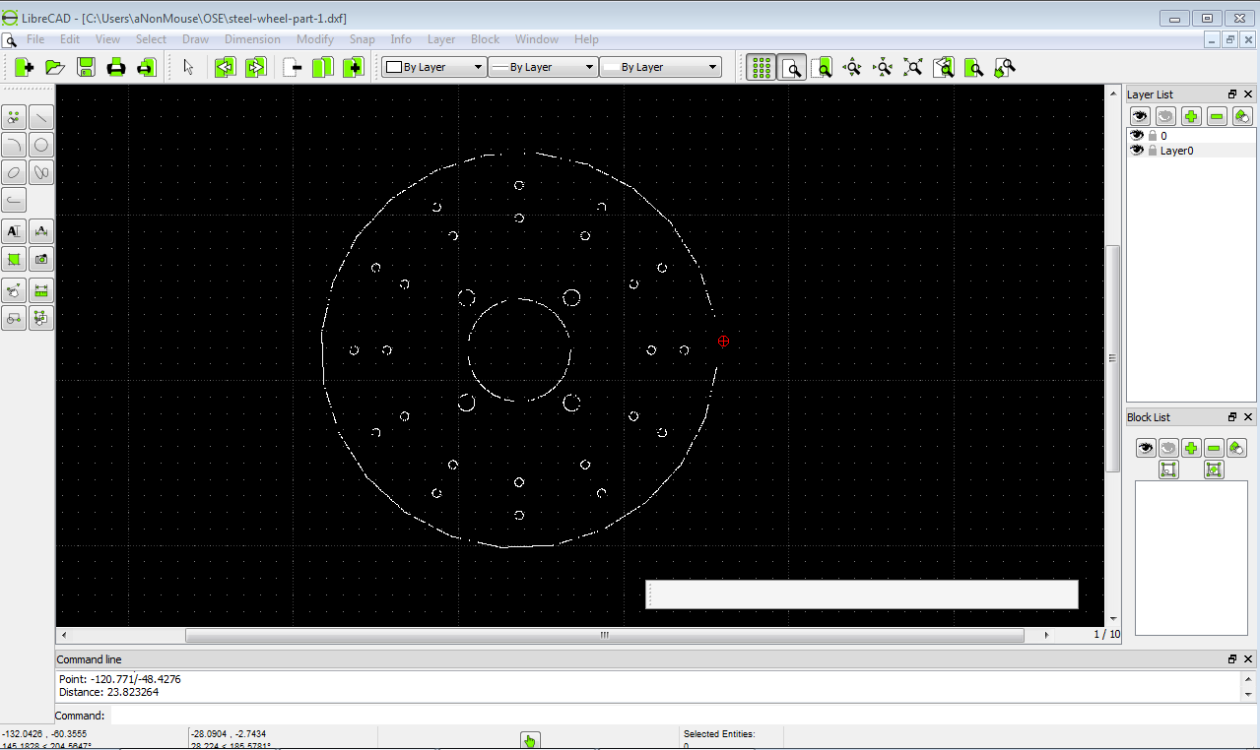Paste with the toolbar paste icon

click(x=354, y=67)
